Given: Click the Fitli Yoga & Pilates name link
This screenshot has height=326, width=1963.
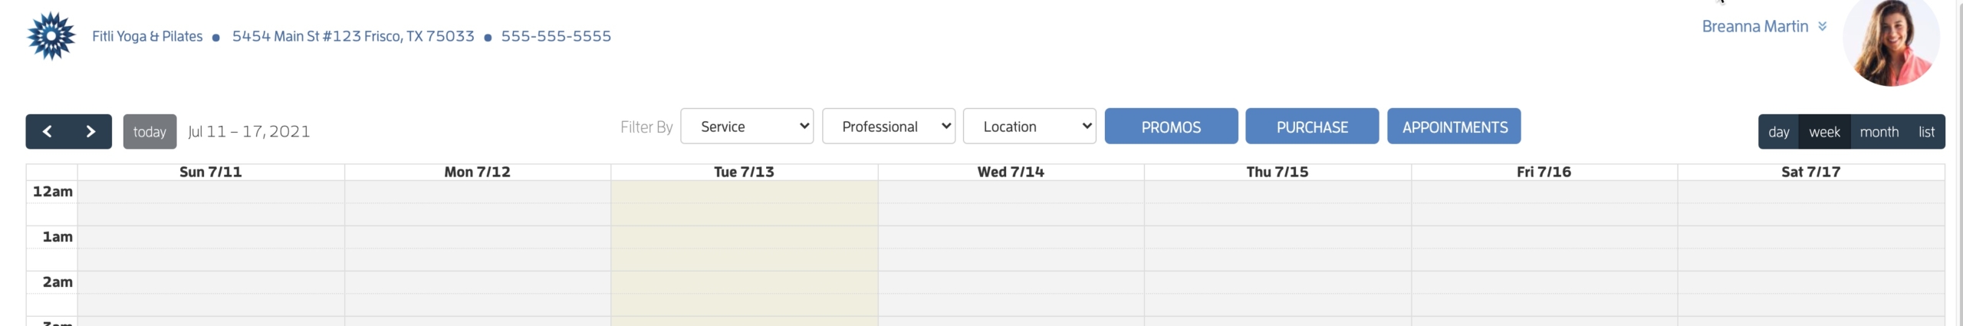Looking at the screenshot, I should [x=147, y=36].
